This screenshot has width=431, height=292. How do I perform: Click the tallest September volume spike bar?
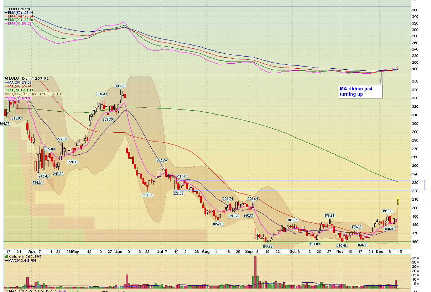click(x=255, y=271)
